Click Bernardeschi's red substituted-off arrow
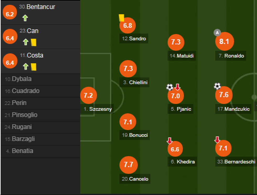The width and height of the screenshot is (257, 195). coord(217,140)
